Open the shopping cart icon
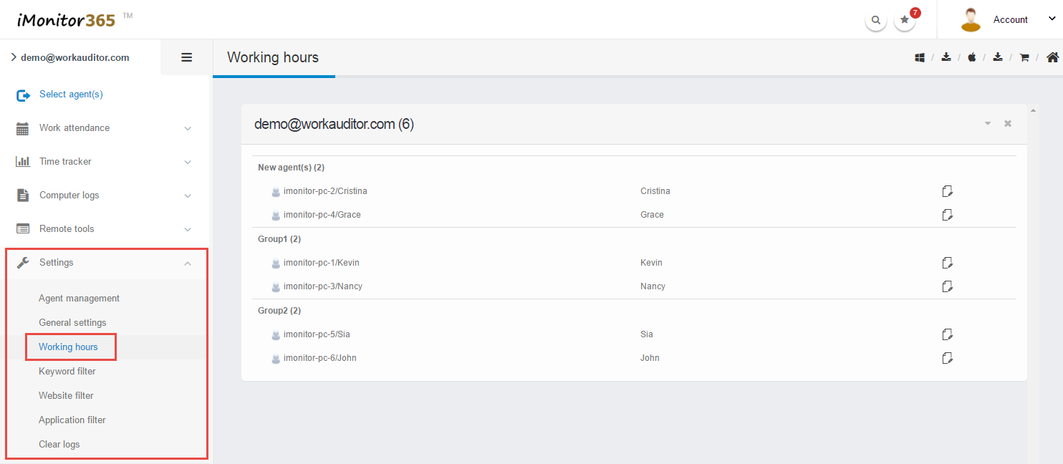Screen dimensions: 1063x464 (x=1024, y=58)
